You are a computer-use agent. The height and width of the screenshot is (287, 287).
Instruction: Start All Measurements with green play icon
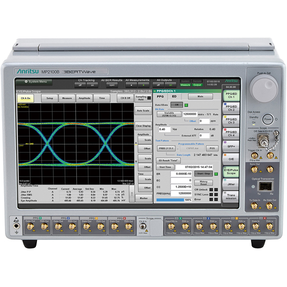tap(143, 85)
